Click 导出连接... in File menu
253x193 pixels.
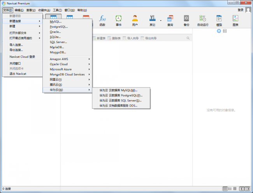click(x=23, y=50)
